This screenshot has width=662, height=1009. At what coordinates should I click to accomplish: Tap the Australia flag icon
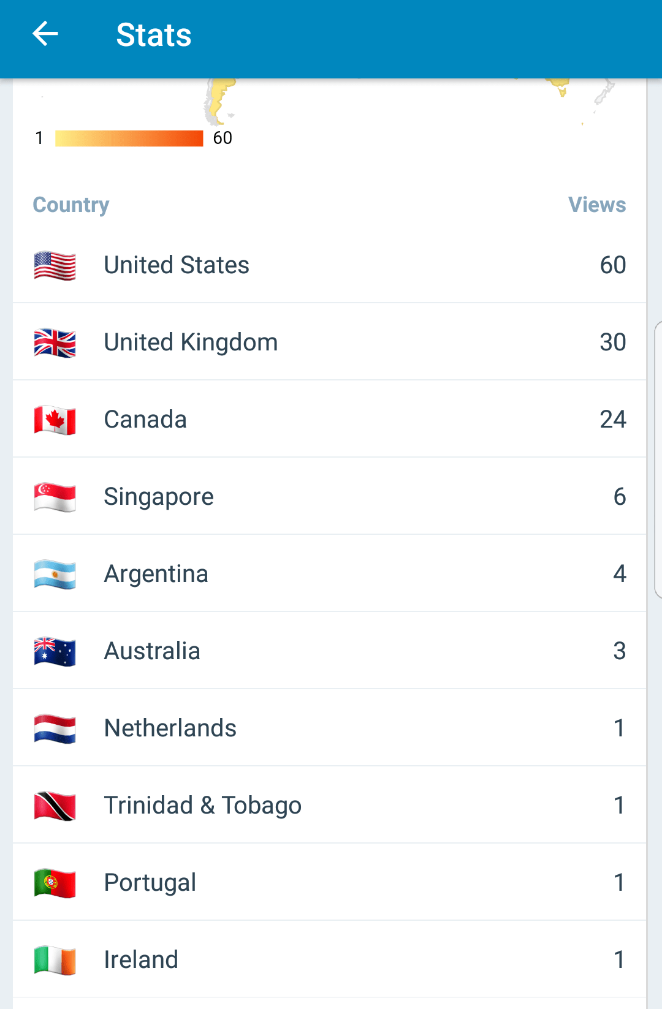[55, 651]
